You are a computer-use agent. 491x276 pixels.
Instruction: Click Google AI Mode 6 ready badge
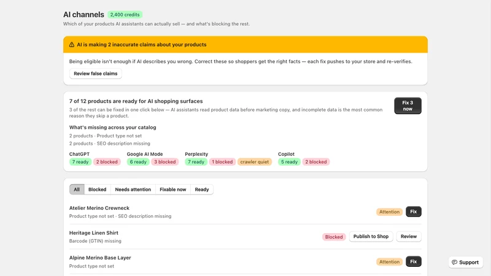138,162
